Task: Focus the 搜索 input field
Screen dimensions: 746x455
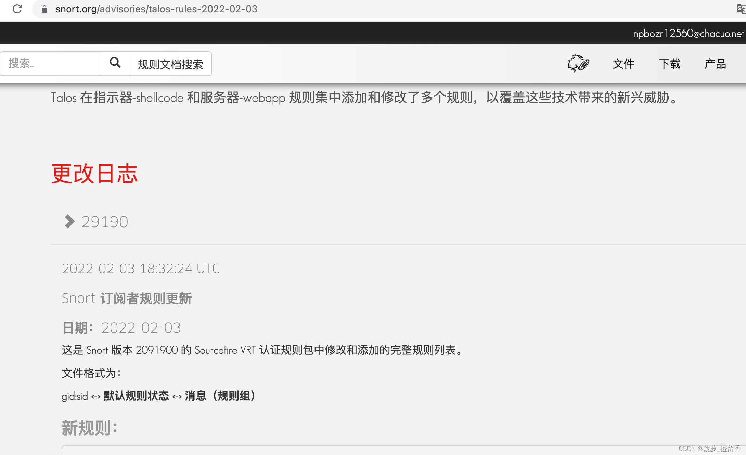Action: coord(51,64)
